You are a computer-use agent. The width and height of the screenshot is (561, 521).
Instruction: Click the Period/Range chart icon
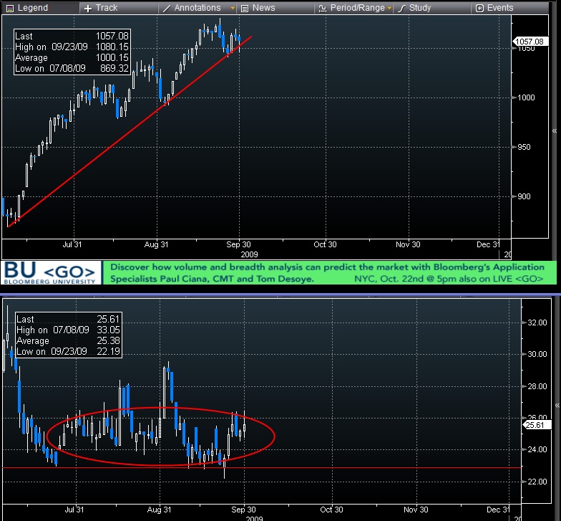[x=322, y=8]
